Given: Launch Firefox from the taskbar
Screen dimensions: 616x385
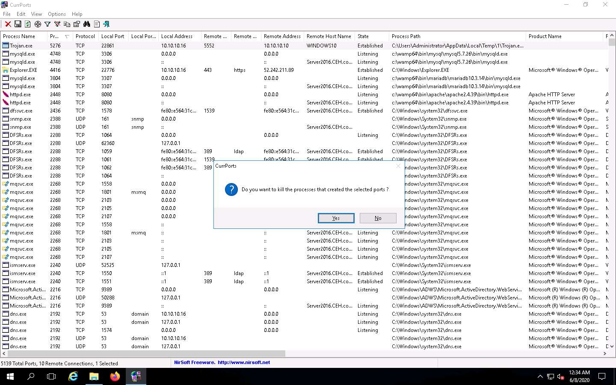Looking at the screenshot, I should coord(115,376).
